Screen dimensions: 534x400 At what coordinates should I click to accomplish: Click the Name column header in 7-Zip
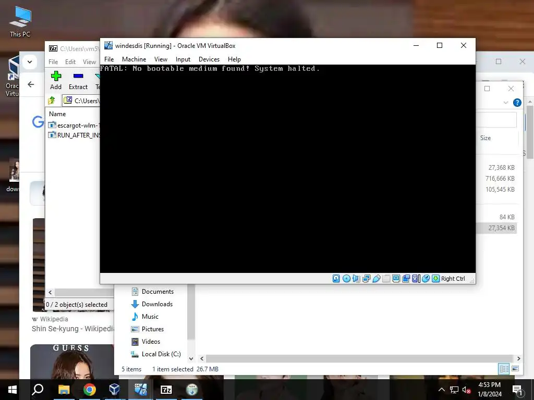57,114
